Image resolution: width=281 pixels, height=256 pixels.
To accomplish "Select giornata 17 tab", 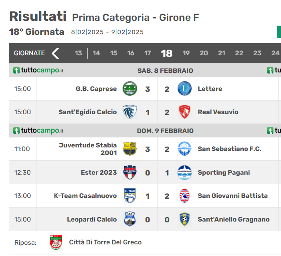I will [148, 53].
